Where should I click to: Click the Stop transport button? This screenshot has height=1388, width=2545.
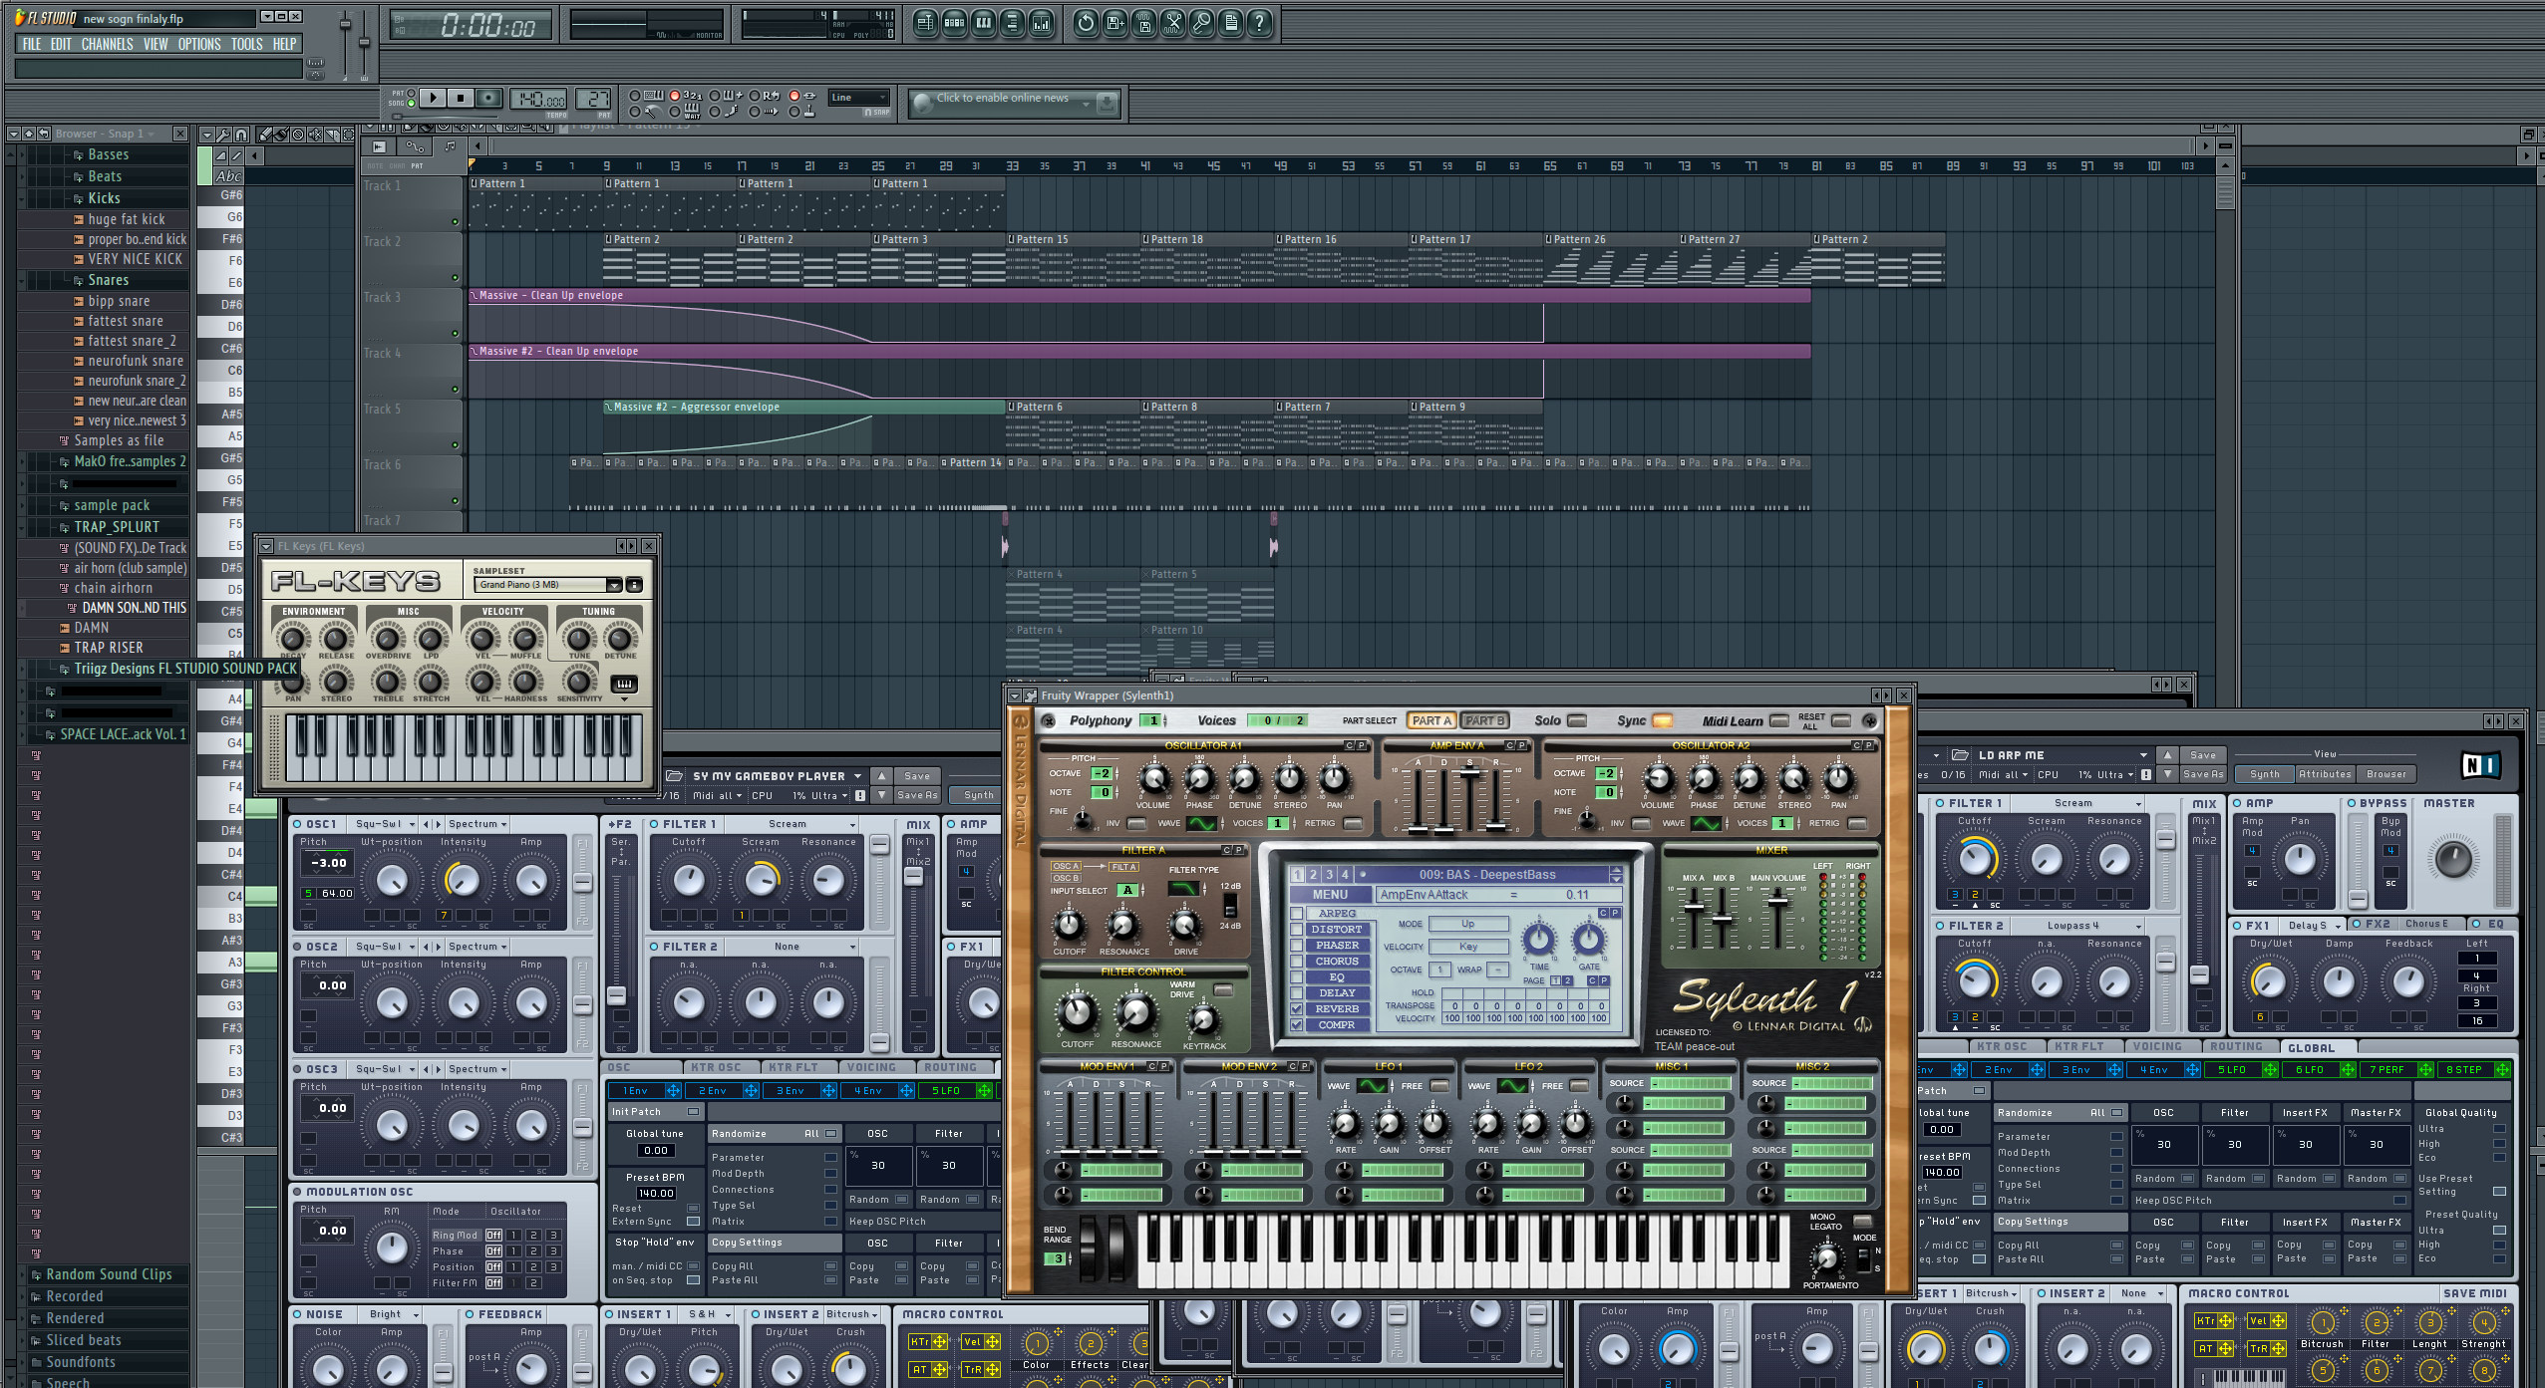pyautogui.click(x=460, y=98)
